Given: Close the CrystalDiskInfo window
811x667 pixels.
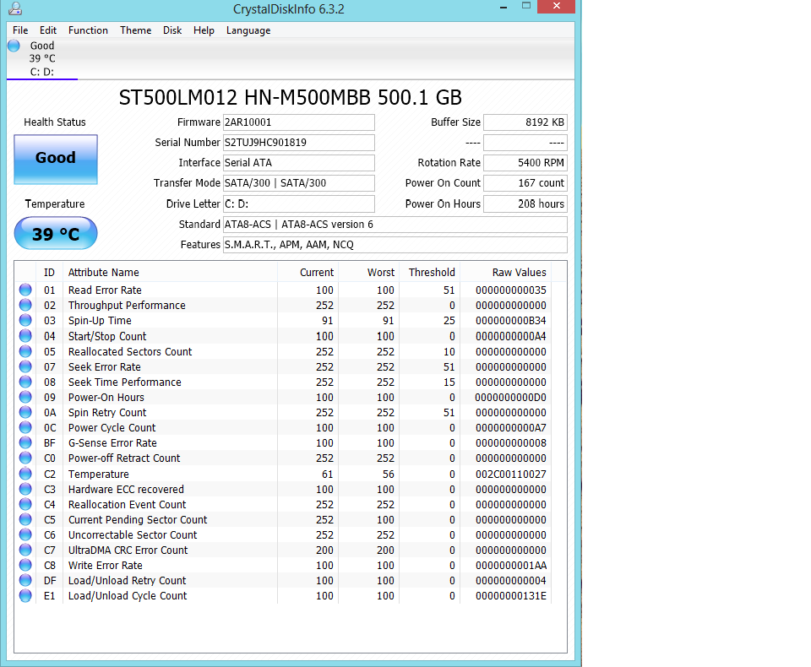Looking at the screenshot, I should (x=557, y=6).
